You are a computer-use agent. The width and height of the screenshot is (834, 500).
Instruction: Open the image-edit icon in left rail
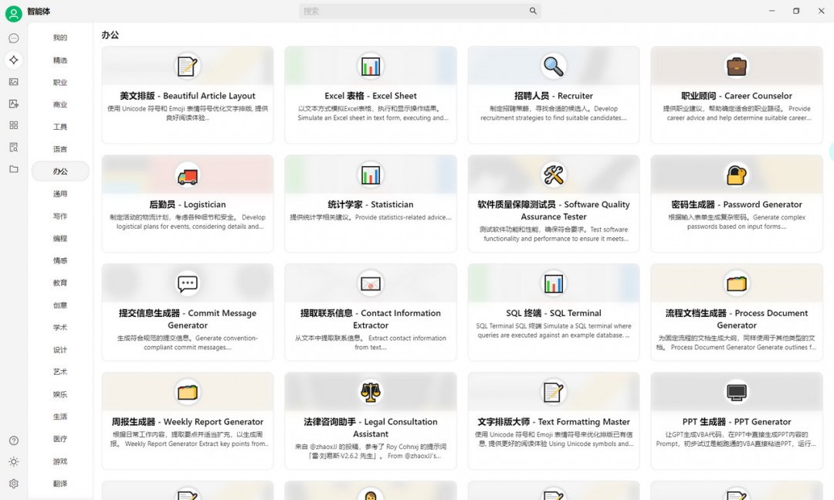coord(14,104)
